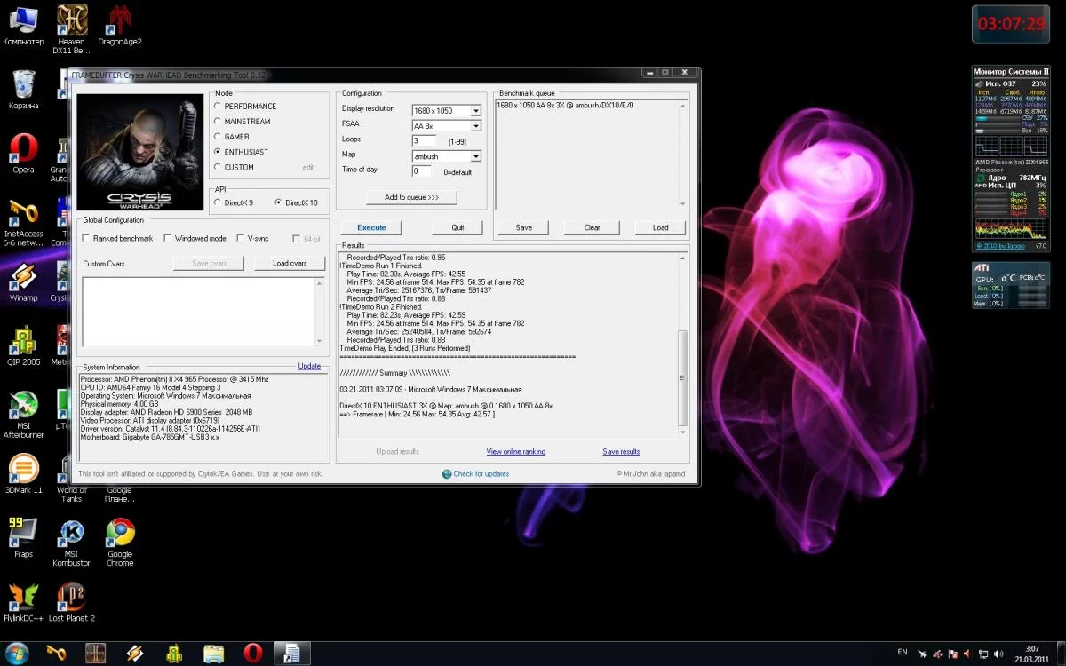Image resolution: width=1066 pixels, height=666 pixels.
Task: Open the FSAA dropdown list
Action: [x=475, y=126]
